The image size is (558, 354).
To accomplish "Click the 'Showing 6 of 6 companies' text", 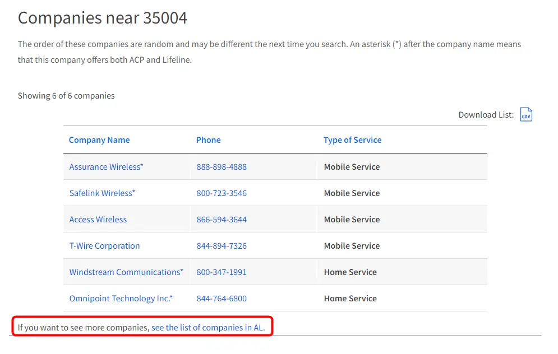I will (66, 96).
